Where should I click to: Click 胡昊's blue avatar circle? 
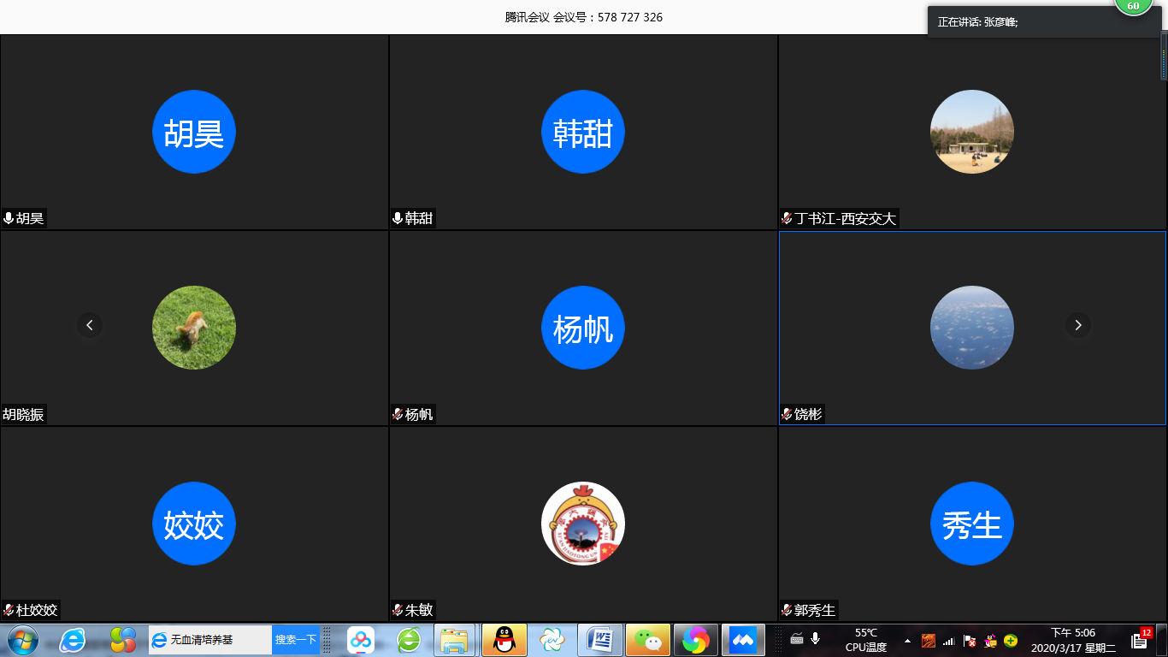pos(194,132)
